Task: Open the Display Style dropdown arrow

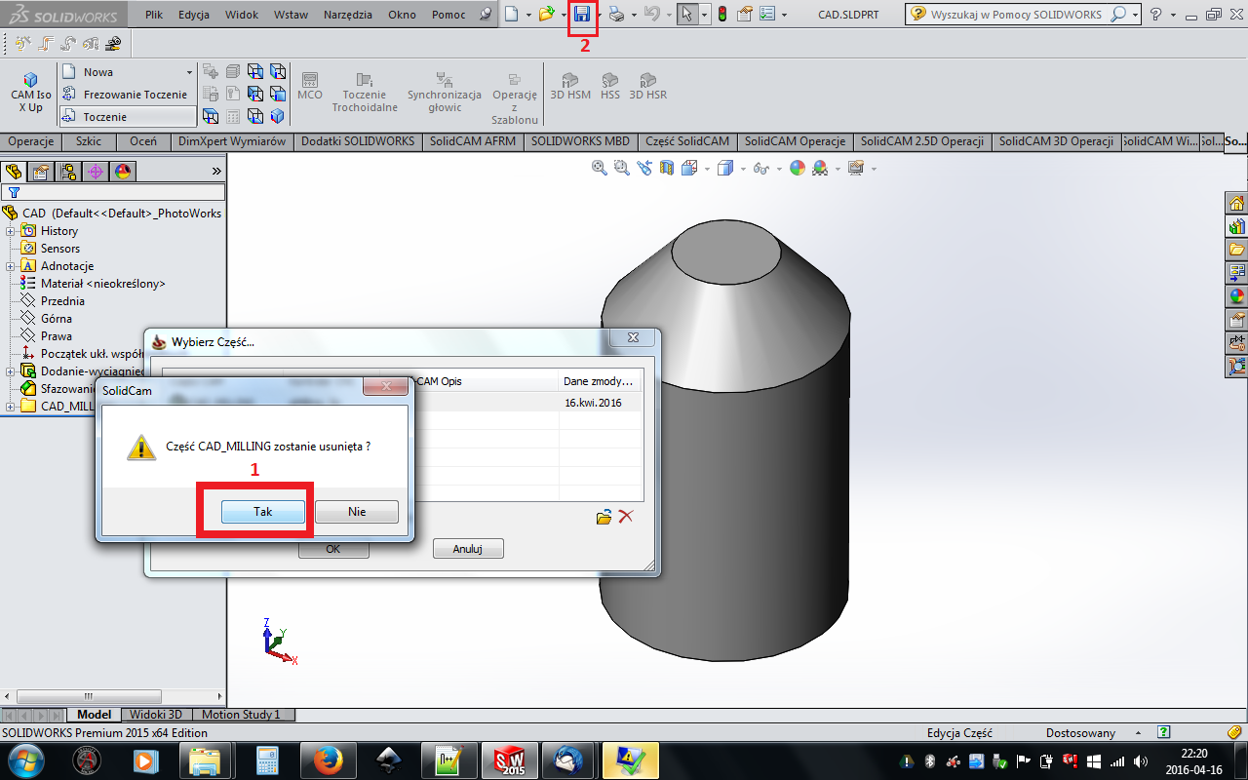Action: click(x=743, y=169)
